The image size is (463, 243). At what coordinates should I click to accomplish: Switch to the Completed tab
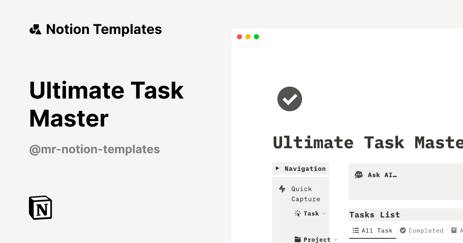pyautogui.click(x=421, y=230)
